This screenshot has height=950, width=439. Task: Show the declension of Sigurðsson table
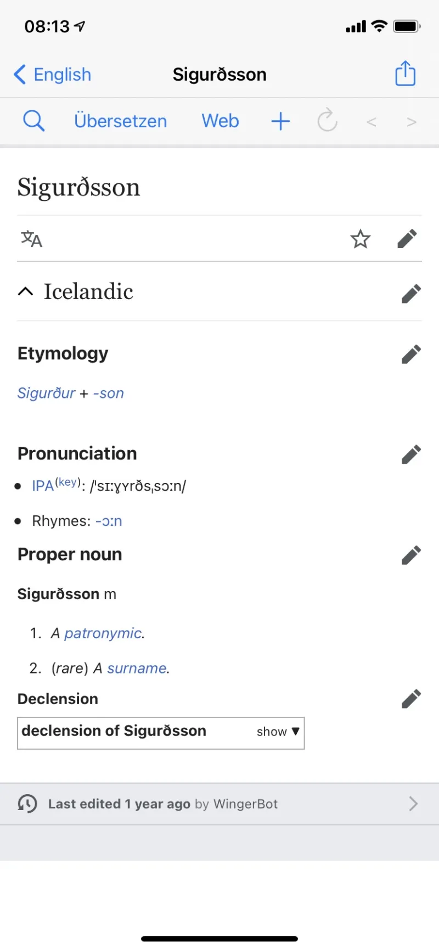tap(278, 732)
